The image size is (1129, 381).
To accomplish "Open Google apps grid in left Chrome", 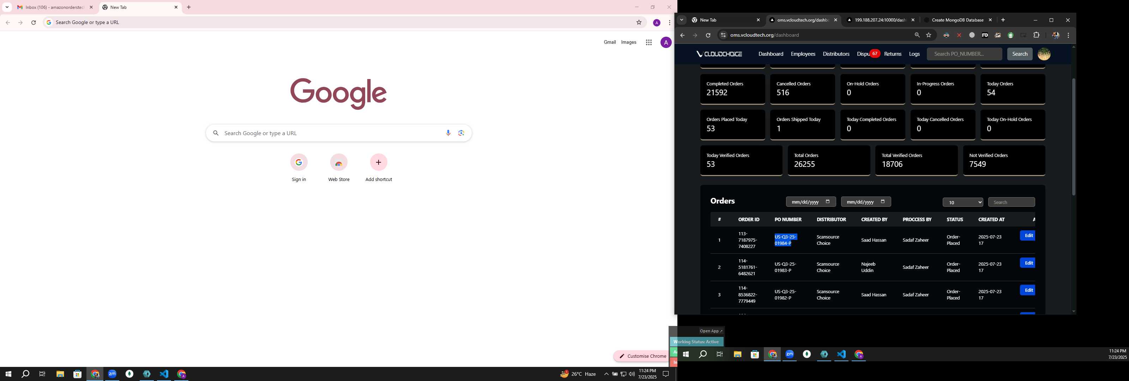I will pyautogui.click(x=649, y=43).
